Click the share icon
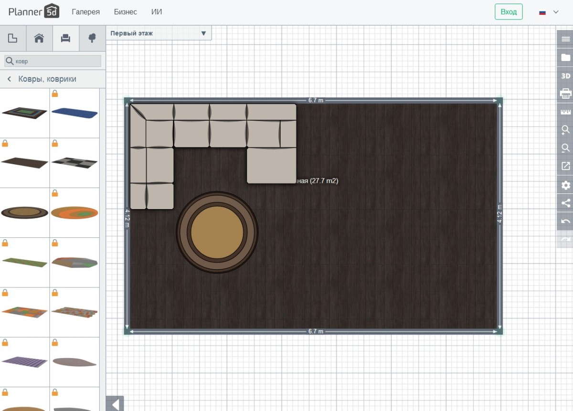The image size is (573, 411). coord(565,203)
